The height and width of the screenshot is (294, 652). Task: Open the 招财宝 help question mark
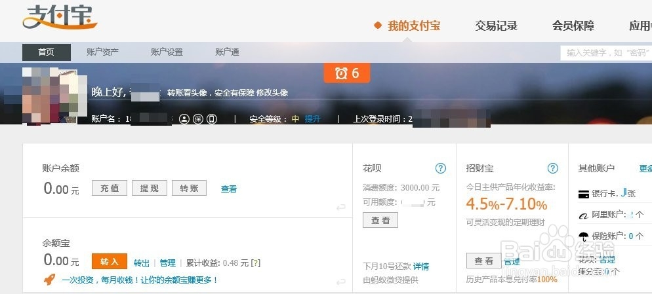552,168
